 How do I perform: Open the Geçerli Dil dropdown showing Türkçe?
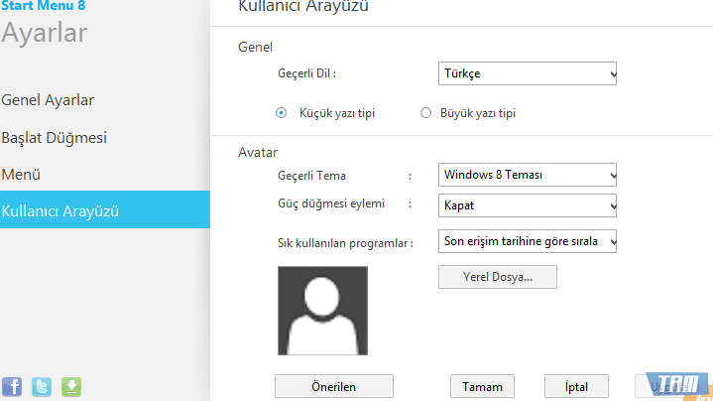coord(528,73)
